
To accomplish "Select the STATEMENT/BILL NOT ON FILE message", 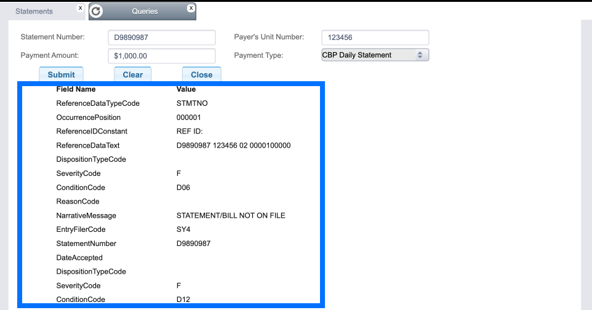I will [x=231, y=216].
